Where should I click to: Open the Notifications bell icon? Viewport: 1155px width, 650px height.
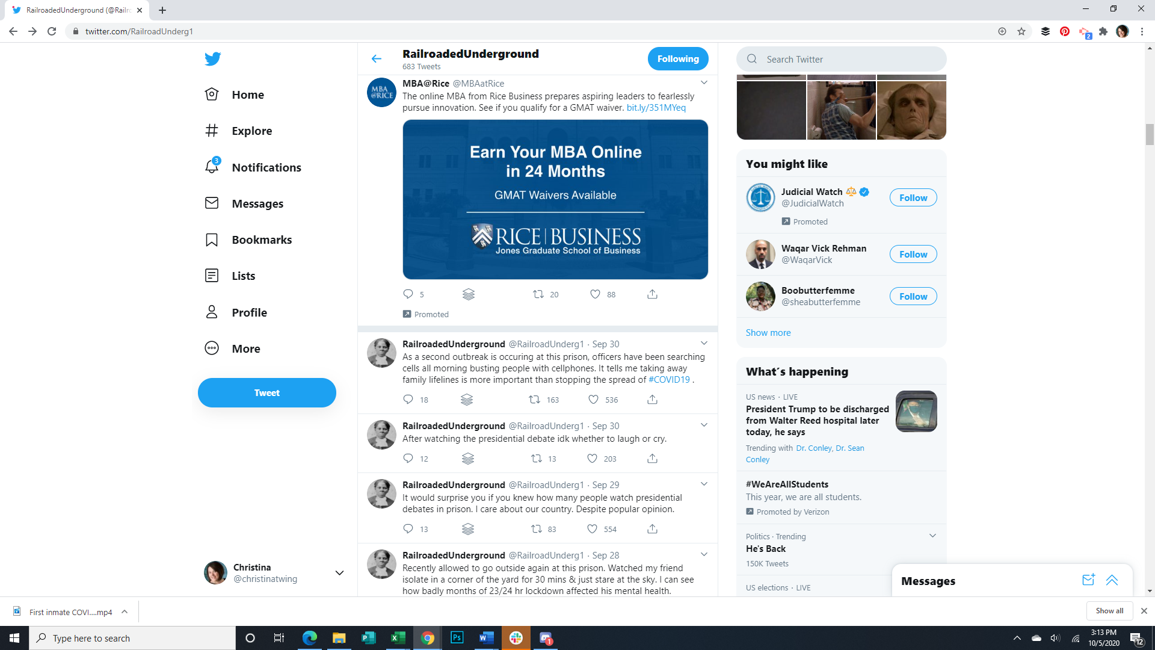pyautogui.click(x=212, y=167)
